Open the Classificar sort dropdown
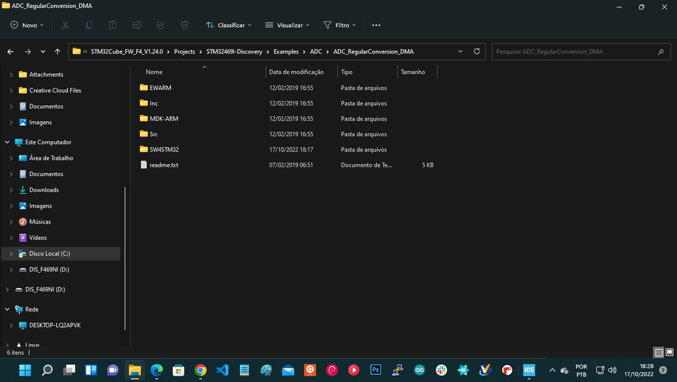677x382 pixels. point(228,25)
